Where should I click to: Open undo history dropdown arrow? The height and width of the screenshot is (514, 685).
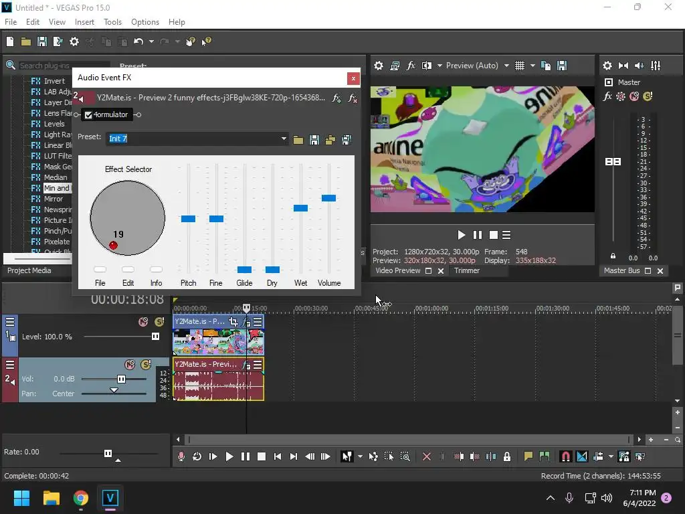click(x=151, y=41)
